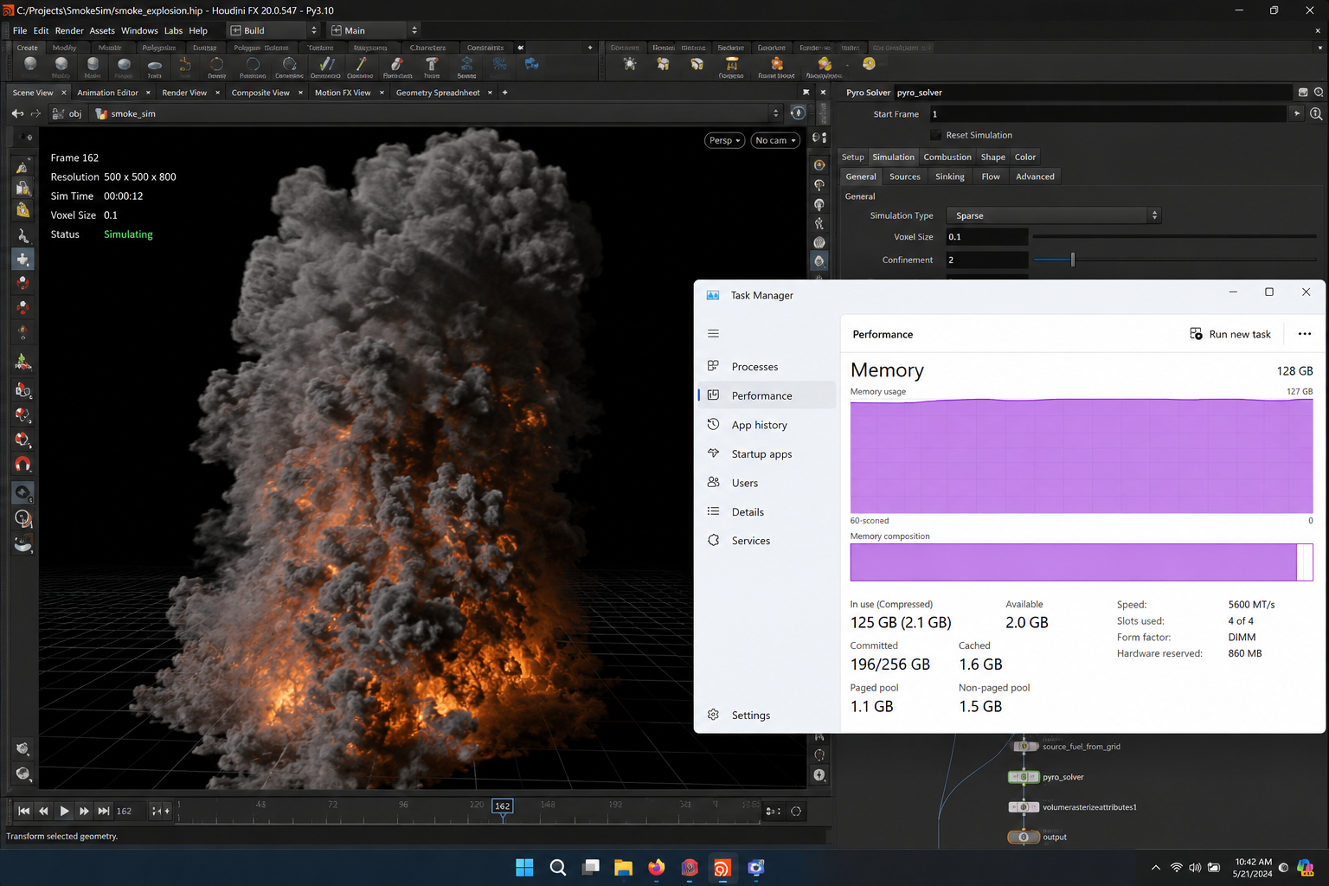Click the pyro_solver node in network

coord(1024,777)
